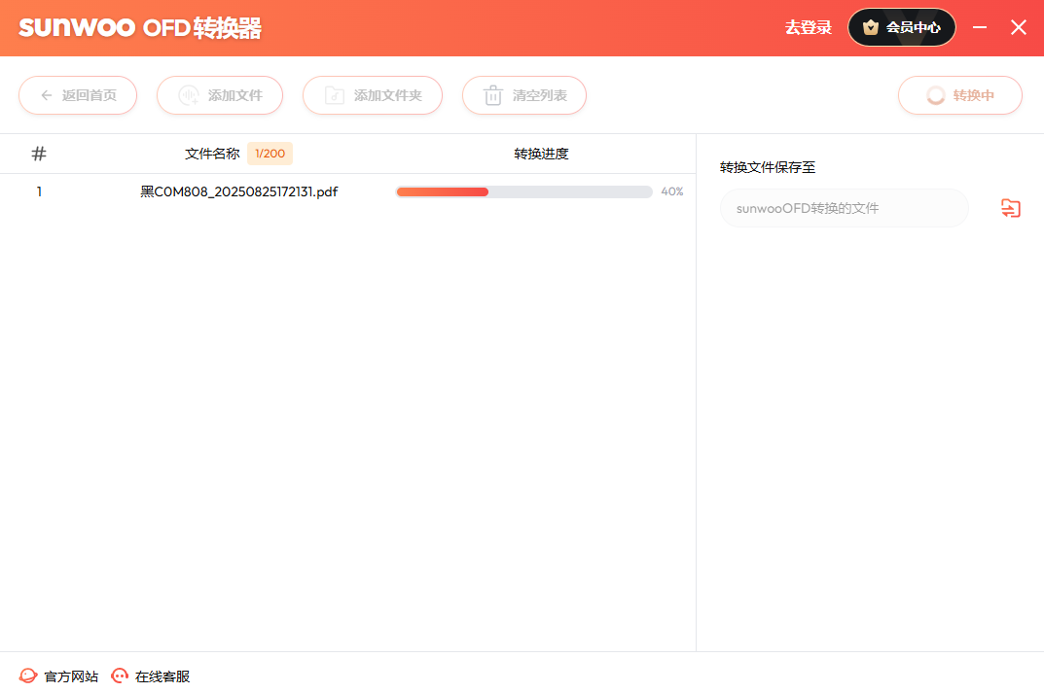The image size is (1044, 693).
Task: Click the # column header
Action: point(39,154)
